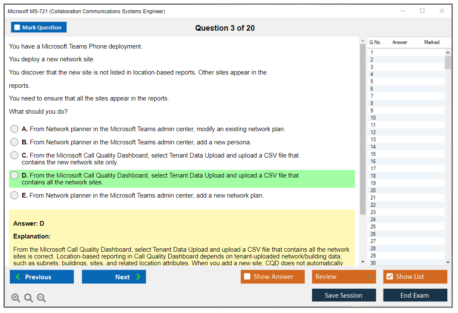Open the Review dropdown menu

point(344,276)
